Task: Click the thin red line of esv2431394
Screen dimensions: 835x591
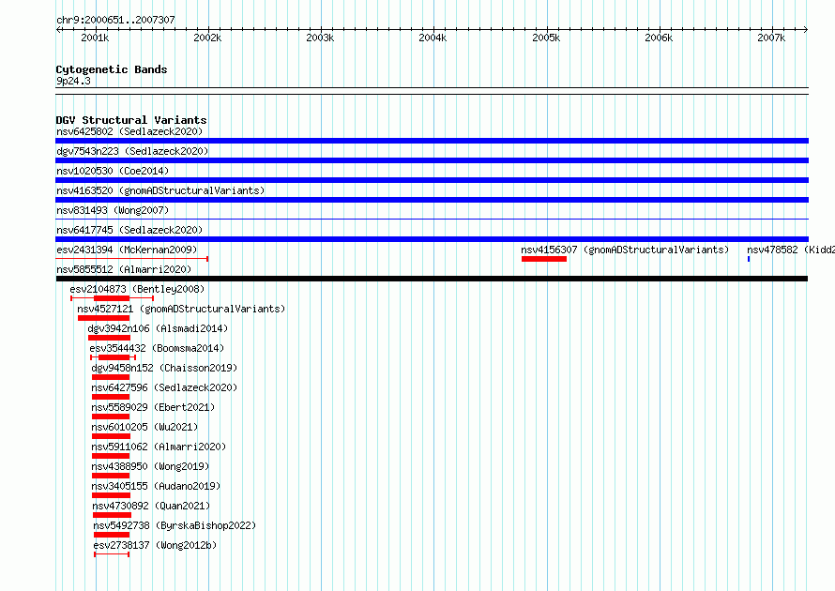Action: [131, 259]
